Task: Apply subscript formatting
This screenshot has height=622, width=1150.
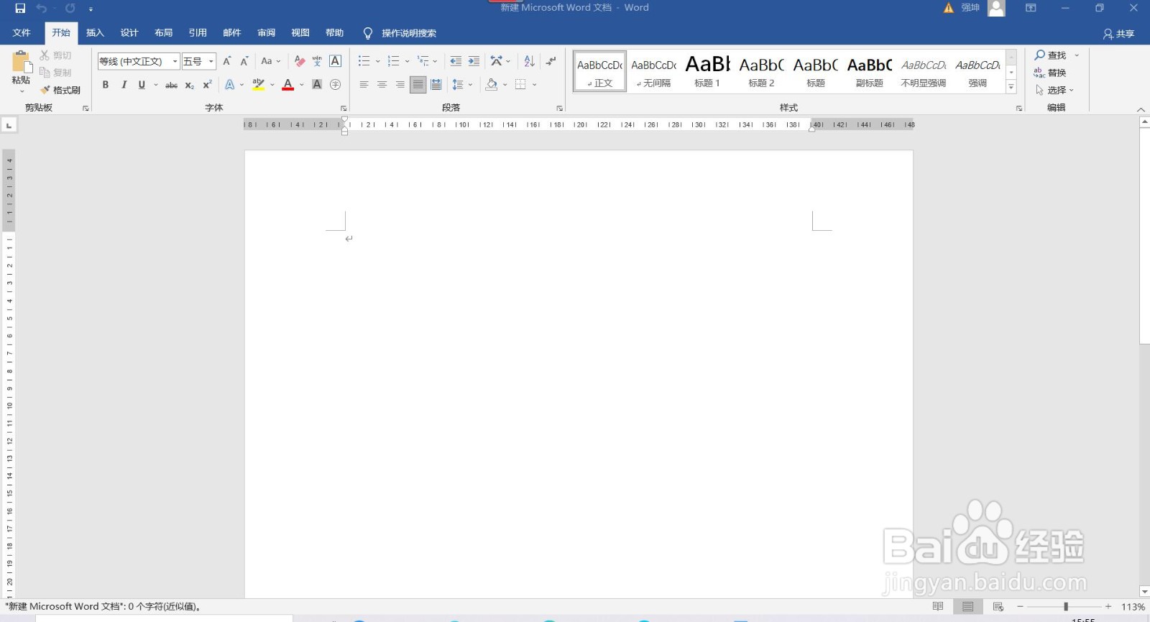Action: [189, 85]
